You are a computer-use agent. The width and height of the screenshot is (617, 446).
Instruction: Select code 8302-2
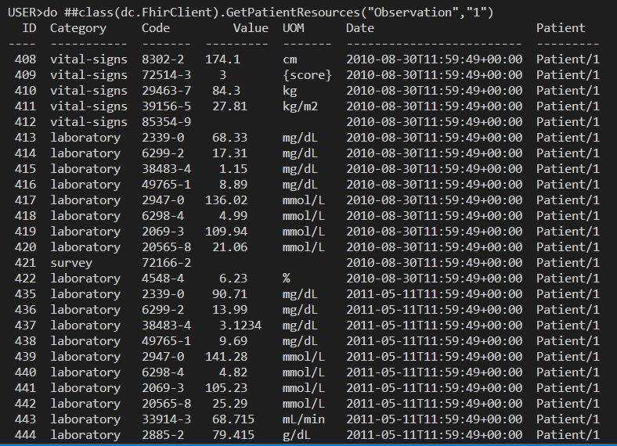(x=163, y=59)
